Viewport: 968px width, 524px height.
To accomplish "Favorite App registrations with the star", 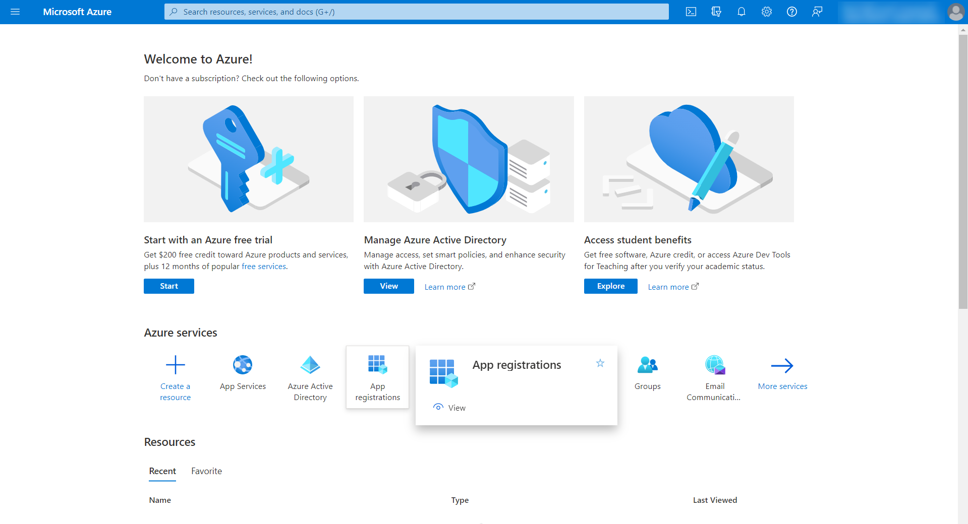I will coord(600,363).
